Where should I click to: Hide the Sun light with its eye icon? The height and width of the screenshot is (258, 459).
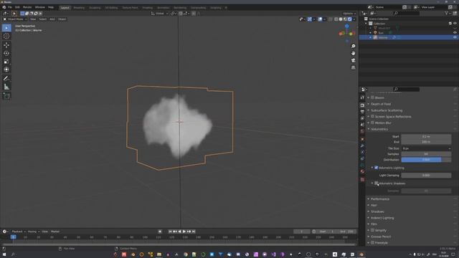click(x=455, y=33)
